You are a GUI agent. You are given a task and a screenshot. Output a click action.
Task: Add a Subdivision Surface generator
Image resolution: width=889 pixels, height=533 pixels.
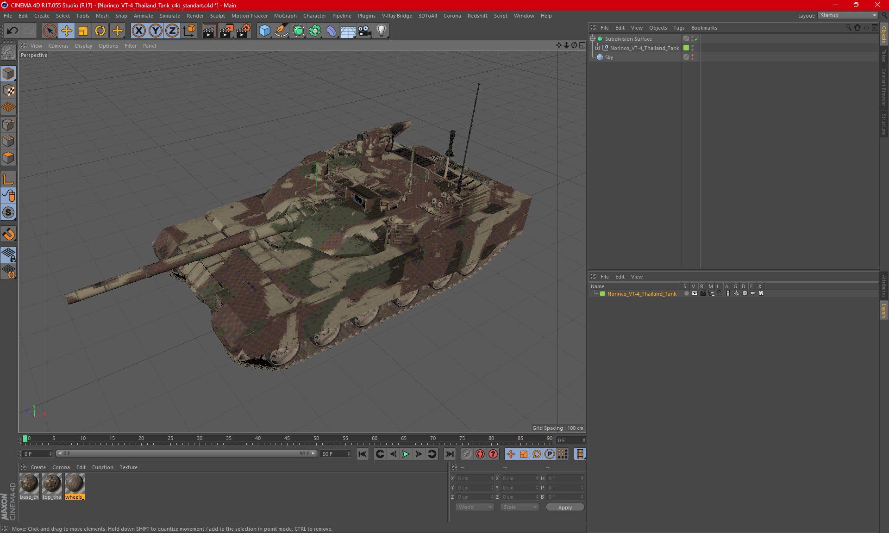(299, 31)
